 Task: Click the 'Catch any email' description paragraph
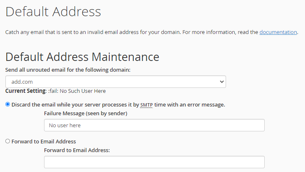point(125,32)
